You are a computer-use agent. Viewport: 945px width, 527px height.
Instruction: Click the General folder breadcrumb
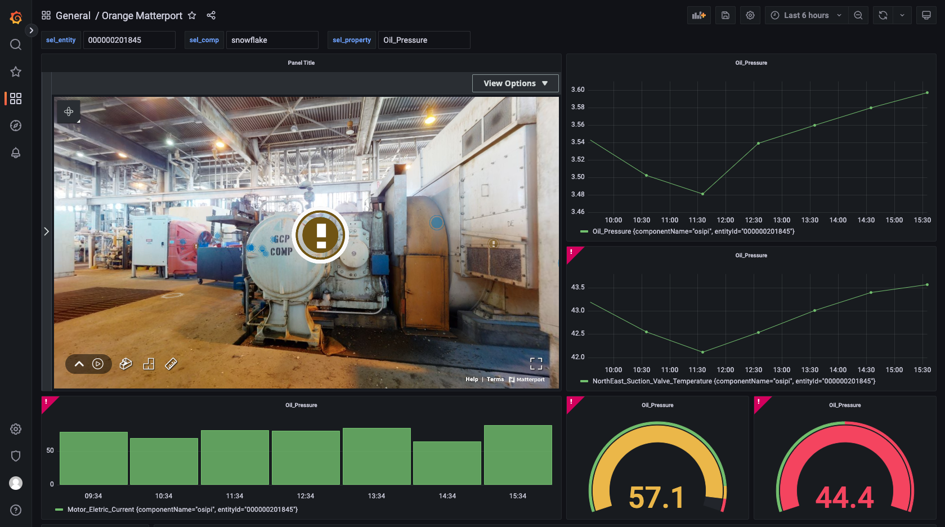(x=73, y=16)
